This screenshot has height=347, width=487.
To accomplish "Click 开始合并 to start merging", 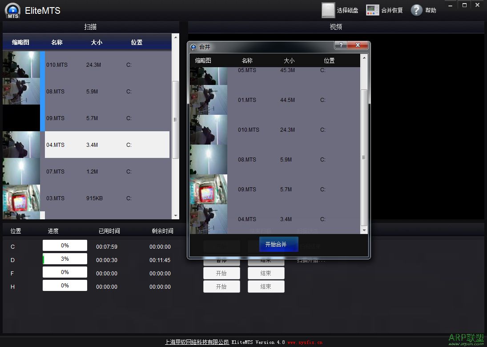I will pyautogui.click(x=278, y=244).
